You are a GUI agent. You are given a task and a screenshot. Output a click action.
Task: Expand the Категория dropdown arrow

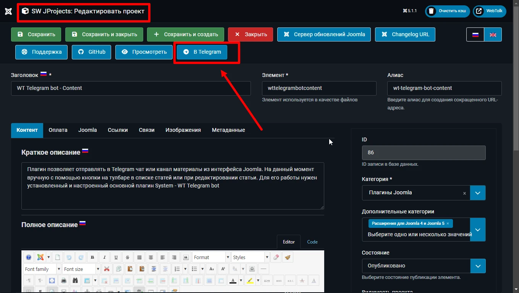pos(478,193)
